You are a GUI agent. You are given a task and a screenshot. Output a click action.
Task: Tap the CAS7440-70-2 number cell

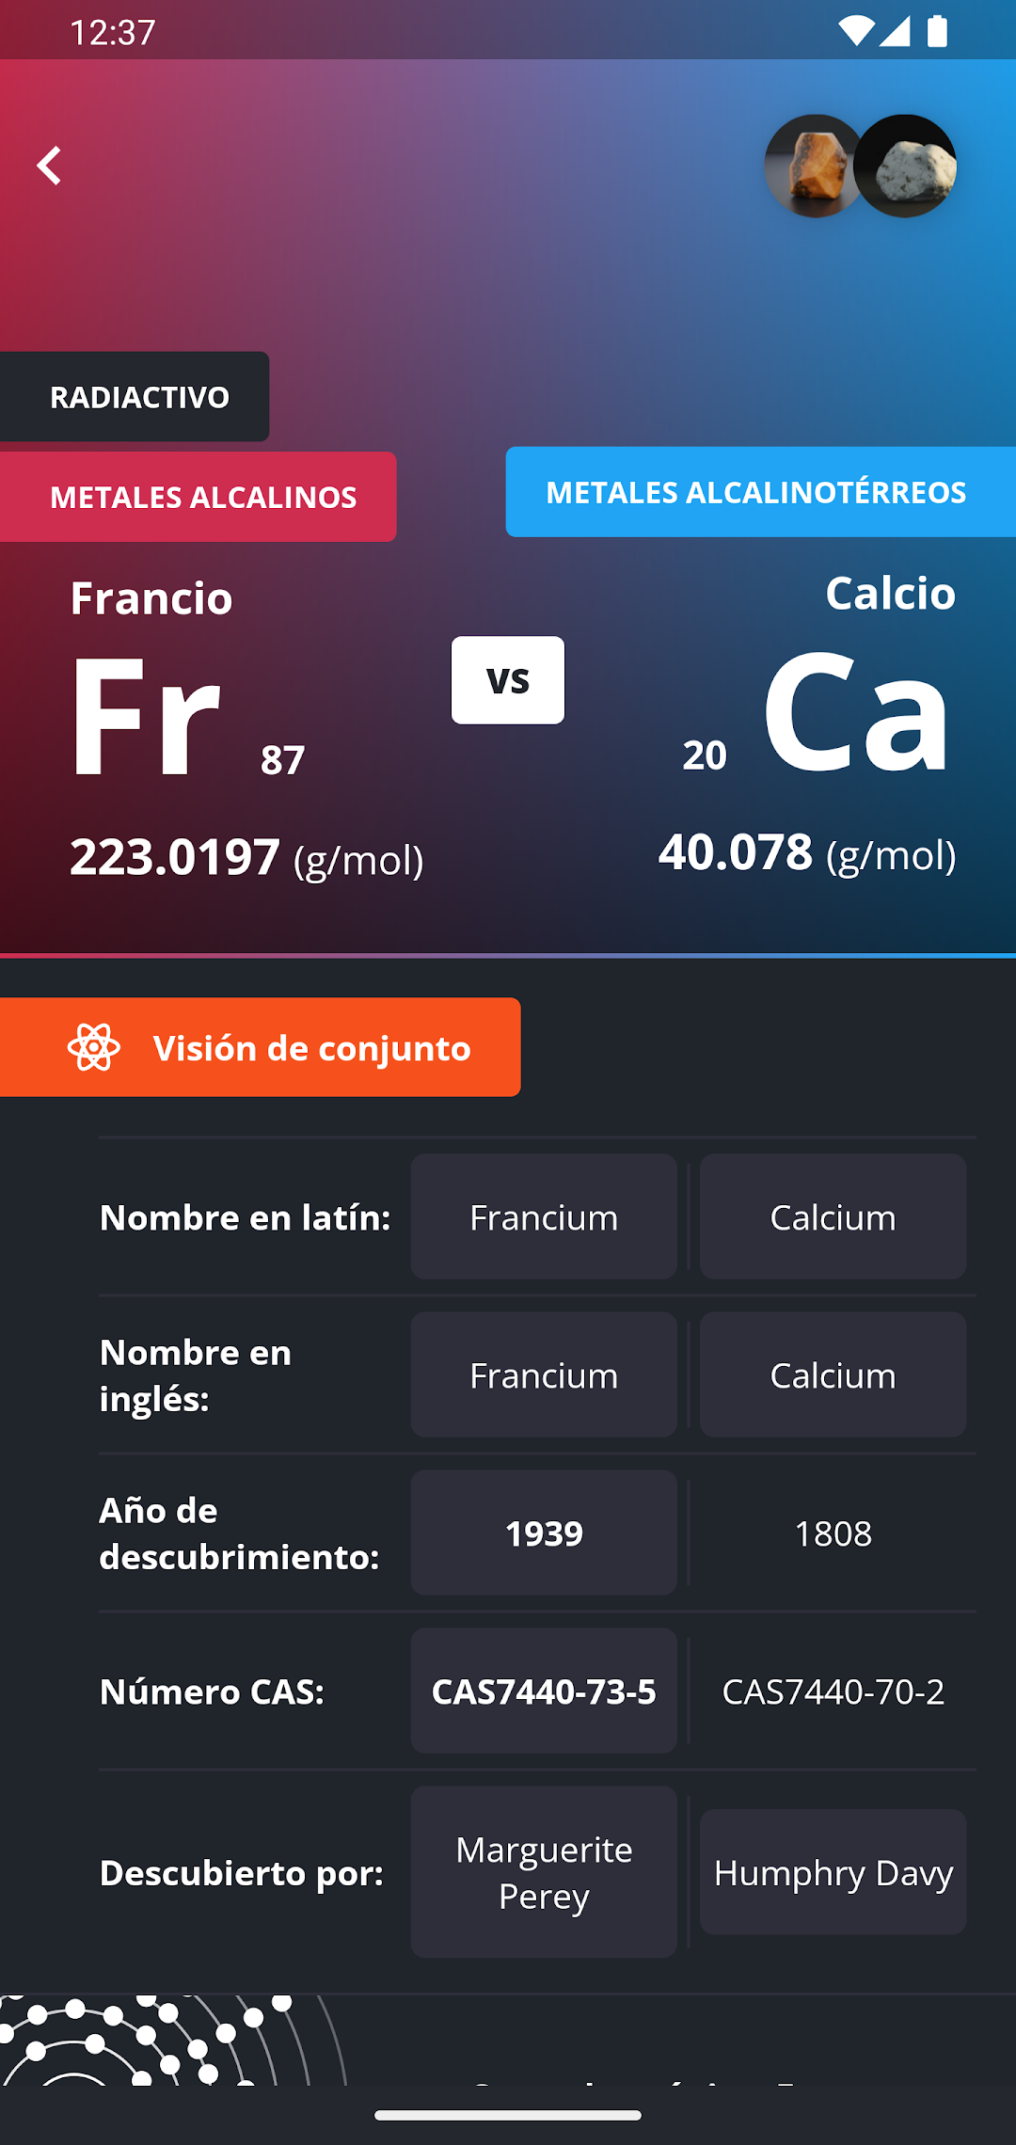(833, 1691)
